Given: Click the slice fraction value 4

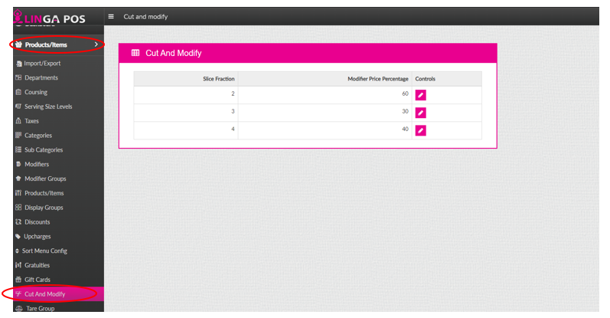Looking at the screenshot, I should [x=233, y=129].
